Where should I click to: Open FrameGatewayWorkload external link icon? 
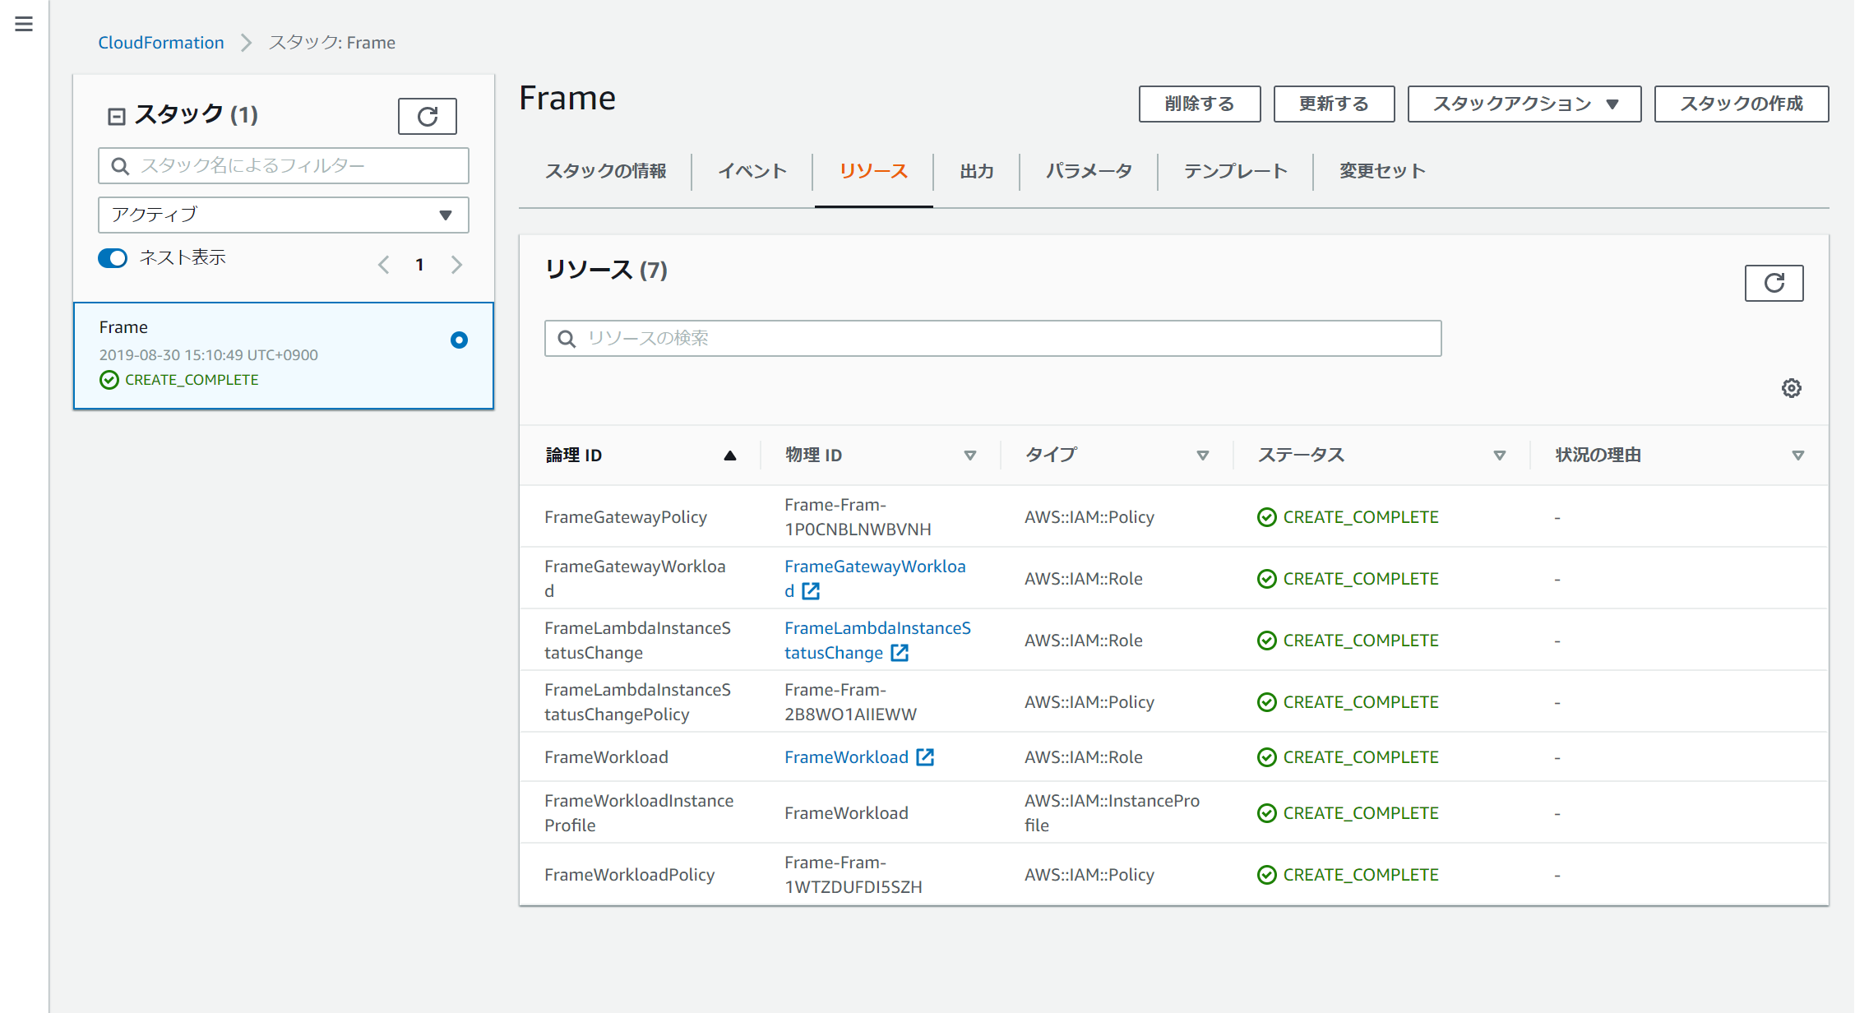point(811,590)
